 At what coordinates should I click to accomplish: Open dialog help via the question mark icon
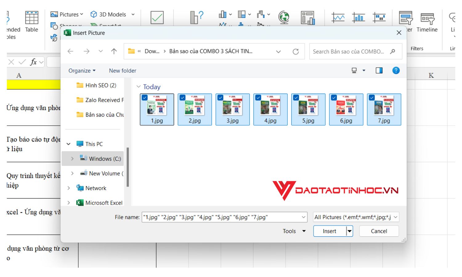[x=396, y=70]
